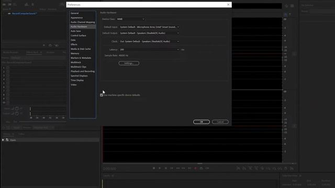Click the Settings... button in Audio Hardware
335x188 pixels.
(x=129, y=63)
